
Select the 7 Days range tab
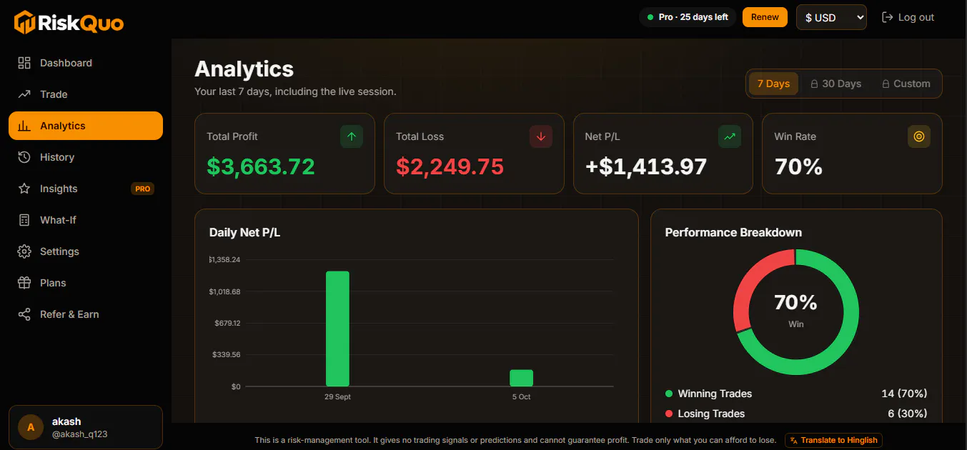[773, 84]
